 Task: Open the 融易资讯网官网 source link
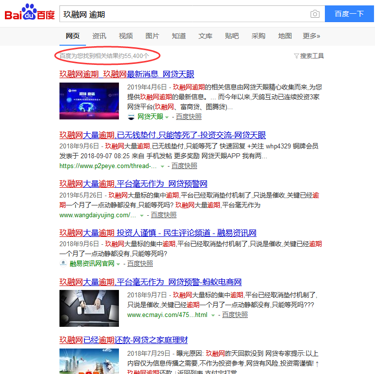[x=92, y=264]
